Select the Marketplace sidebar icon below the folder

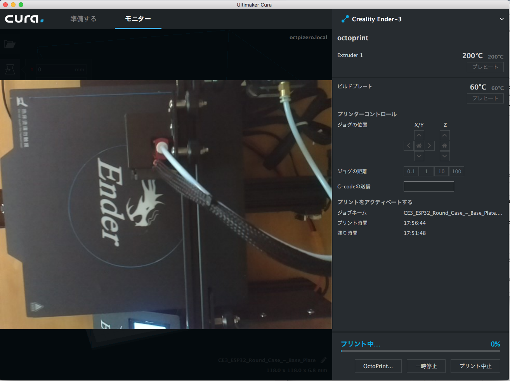(10, 69)
